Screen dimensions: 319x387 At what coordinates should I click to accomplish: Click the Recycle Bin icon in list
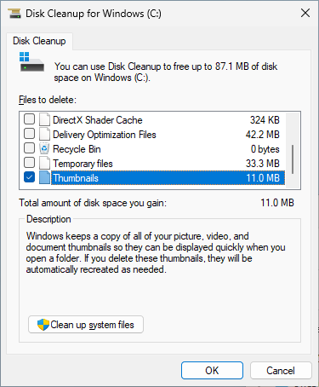(44, 148)
